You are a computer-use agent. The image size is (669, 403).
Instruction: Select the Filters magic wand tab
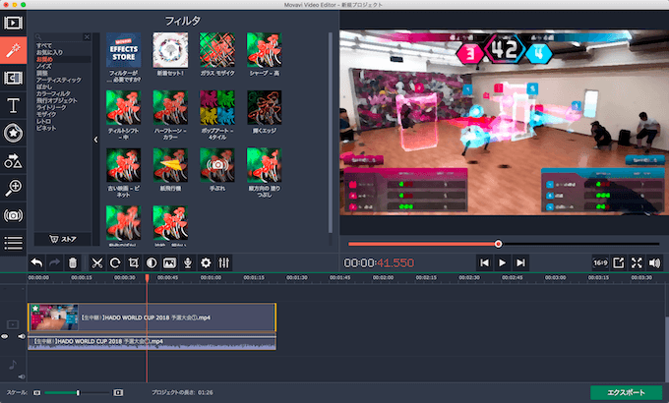(13, 50)
